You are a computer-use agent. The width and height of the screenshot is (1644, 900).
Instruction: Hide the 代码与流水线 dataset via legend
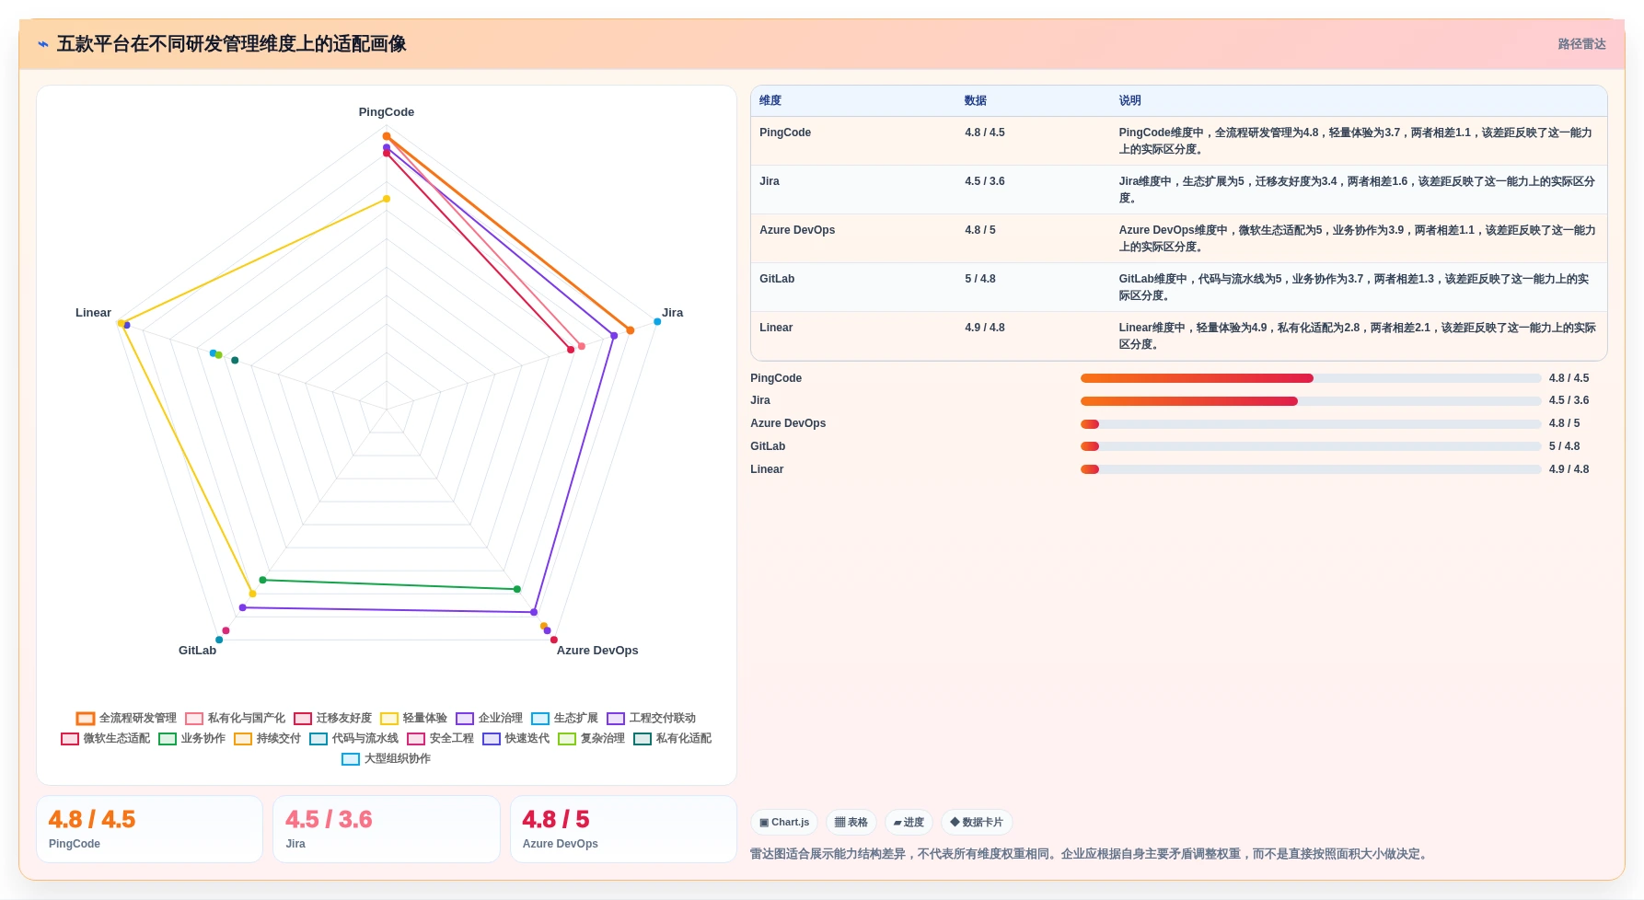(x=353, y=738)
